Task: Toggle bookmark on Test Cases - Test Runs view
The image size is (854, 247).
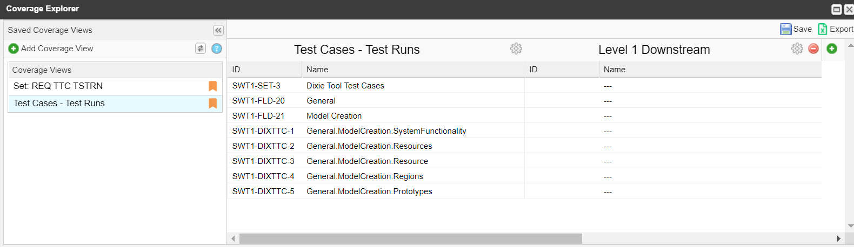Action: click(213, 104)
